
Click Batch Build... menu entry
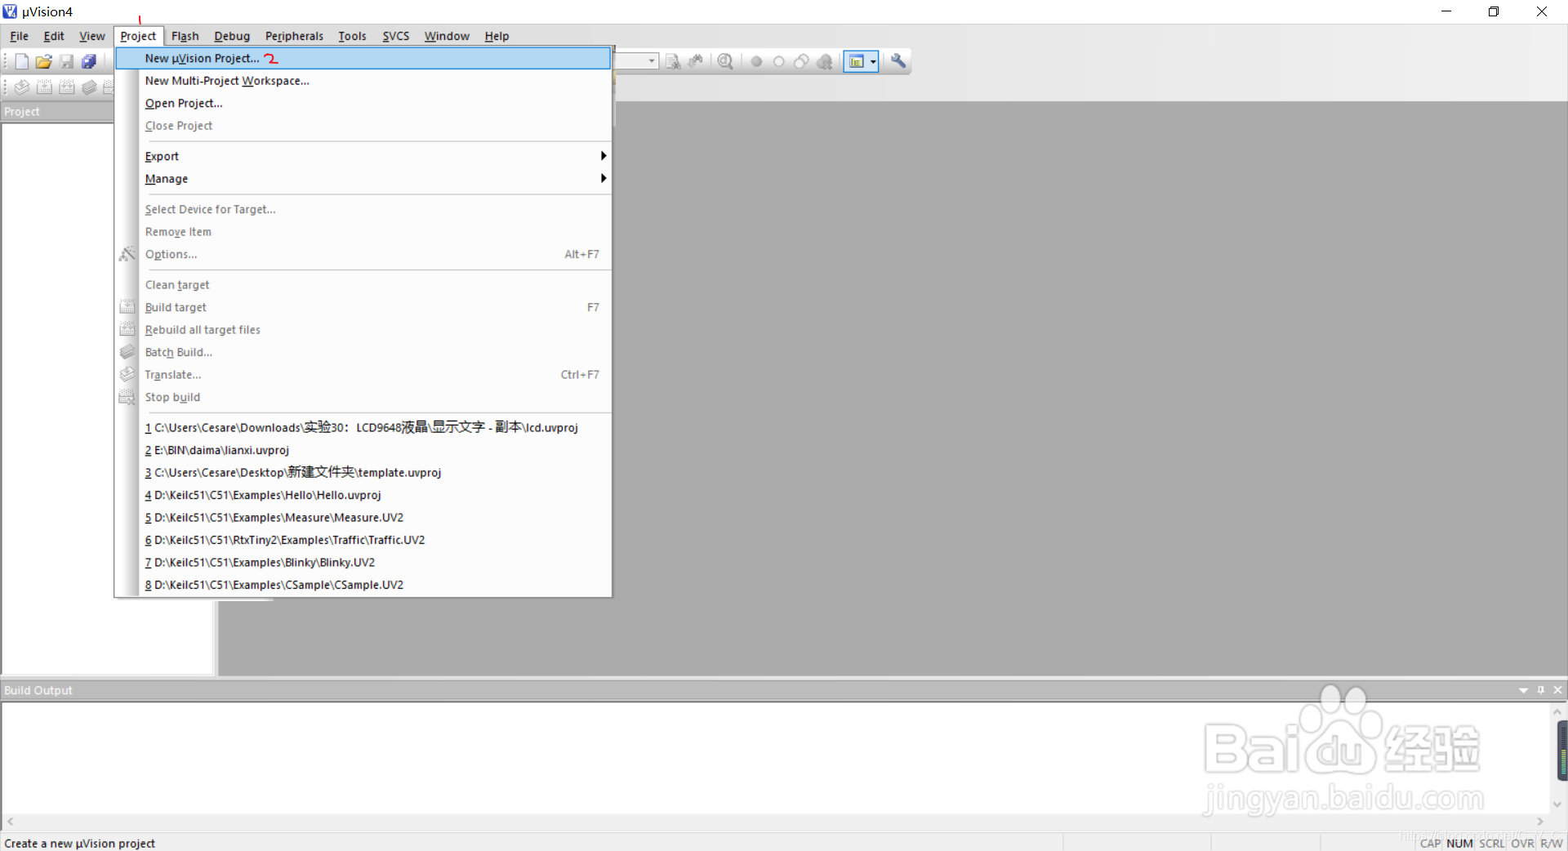pos(363,352)
